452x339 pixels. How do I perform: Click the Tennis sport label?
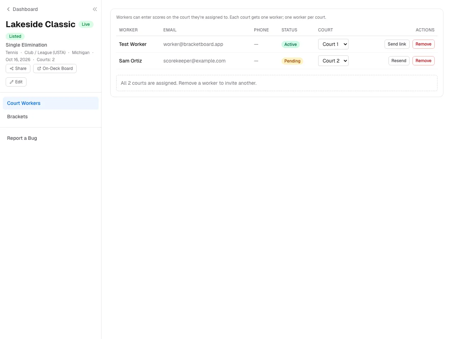pyautogui.click(x=12, y=53)
